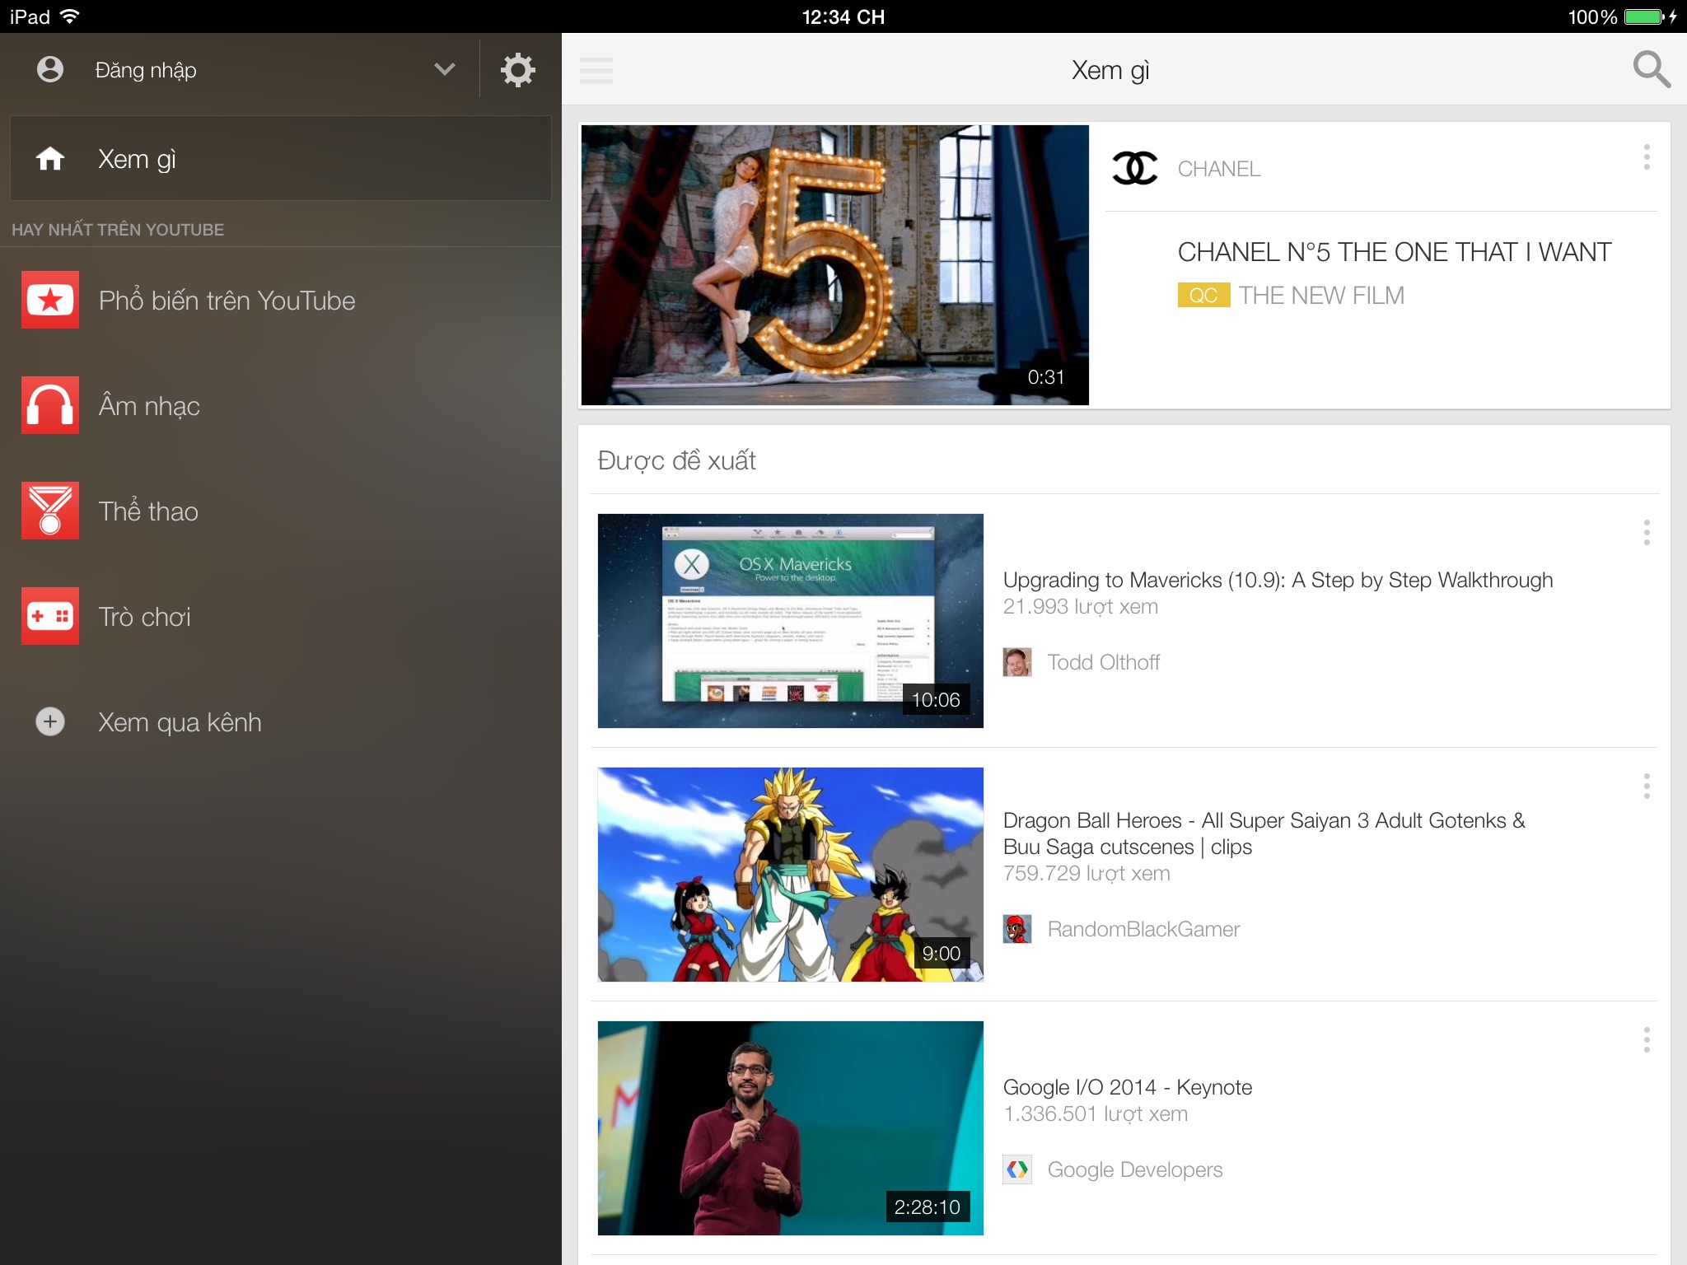
Task: Click the home icon in sidebar
Action: click(x=50, y=158)
